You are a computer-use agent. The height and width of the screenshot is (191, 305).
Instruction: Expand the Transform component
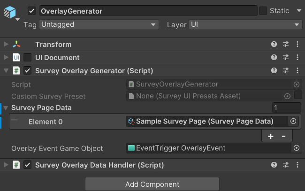click(x=6, y=44)
